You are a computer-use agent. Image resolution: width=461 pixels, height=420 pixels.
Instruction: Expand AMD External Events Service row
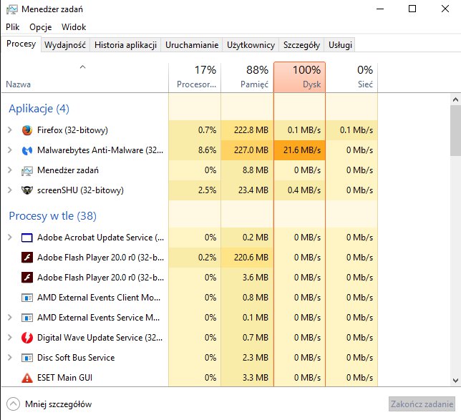pos(10,318)
